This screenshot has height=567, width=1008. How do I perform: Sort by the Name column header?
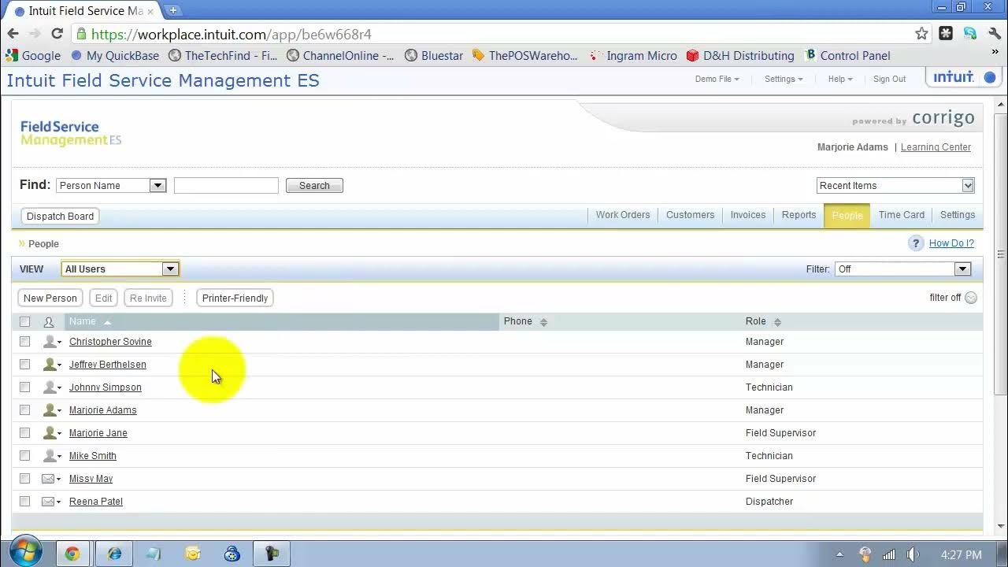click(x=282, y=322)
